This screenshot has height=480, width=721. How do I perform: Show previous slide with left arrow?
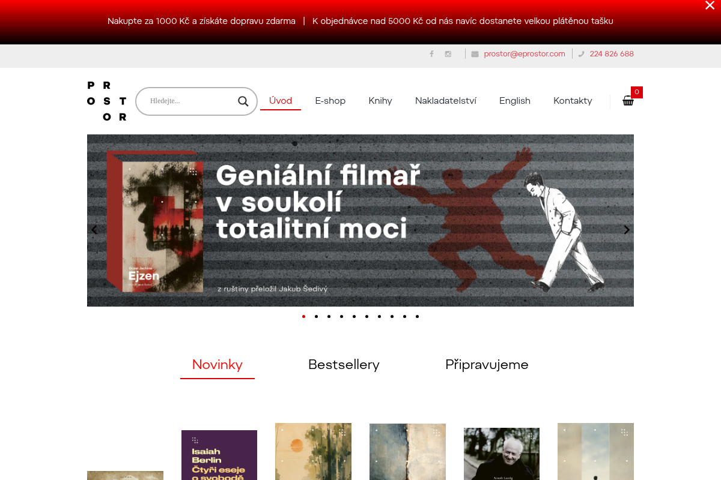click(x=94, y=230)
